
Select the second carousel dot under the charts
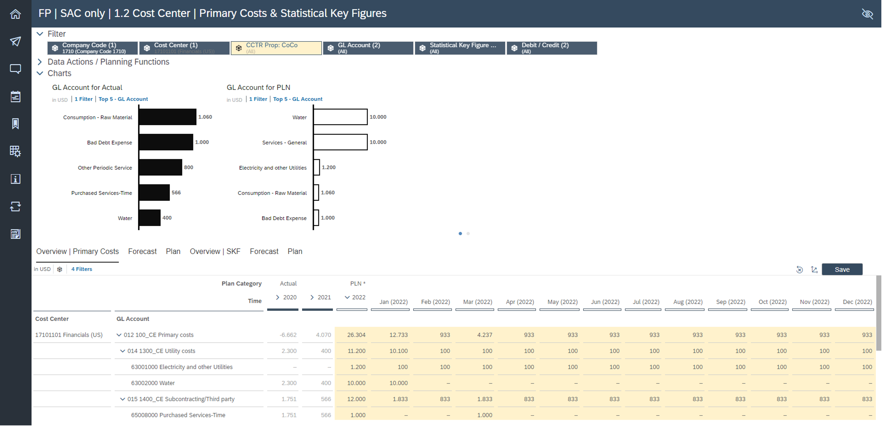[x=468, y=233]
